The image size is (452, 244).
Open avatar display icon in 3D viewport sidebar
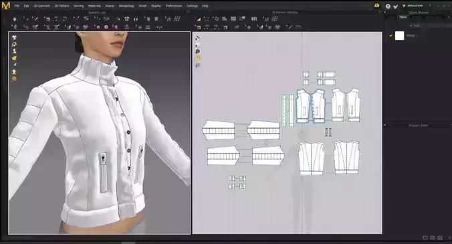tap(14, 51)
